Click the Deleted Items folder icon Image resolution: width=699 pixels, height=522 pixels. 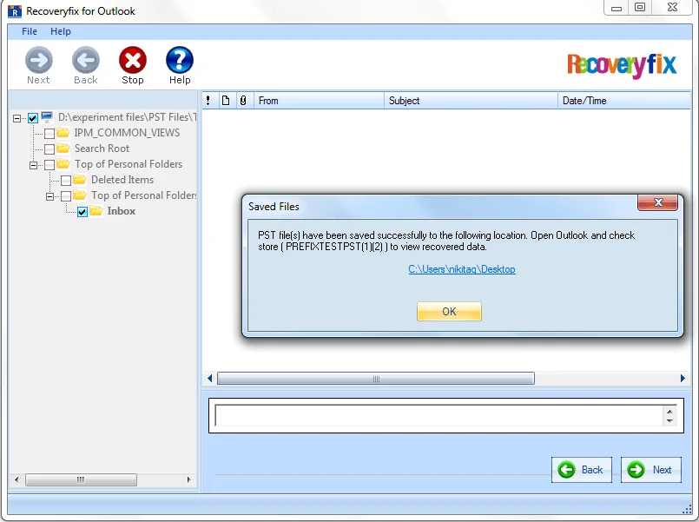[79, 180]
